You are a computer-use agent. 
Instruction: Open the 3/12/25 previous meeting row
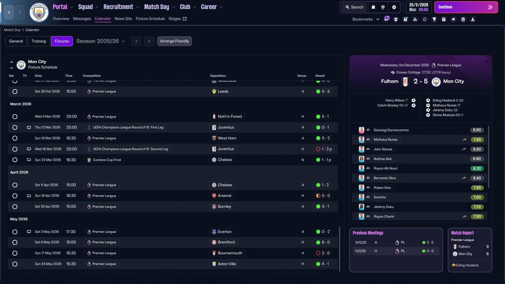(396, 243)
